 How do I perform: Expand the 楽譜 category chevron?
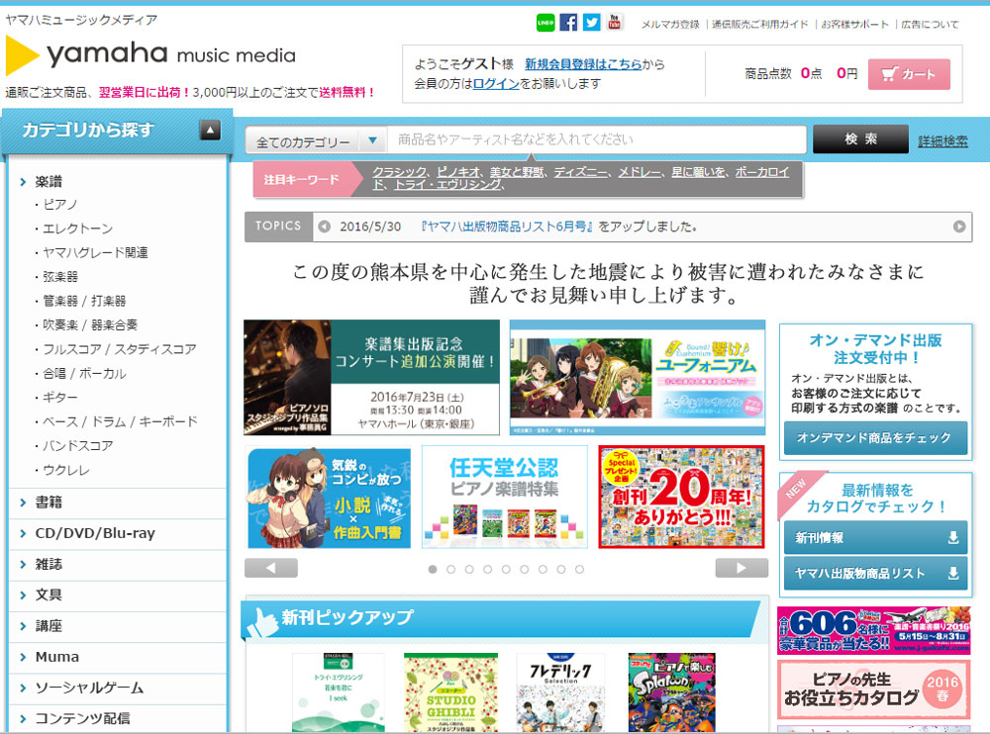(x=24, y=182)
